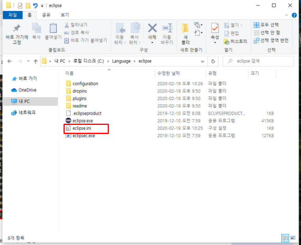Screen dimensions: 301x245
Task: Click the Back navigation arrow
Action: (x=9, y=61)
